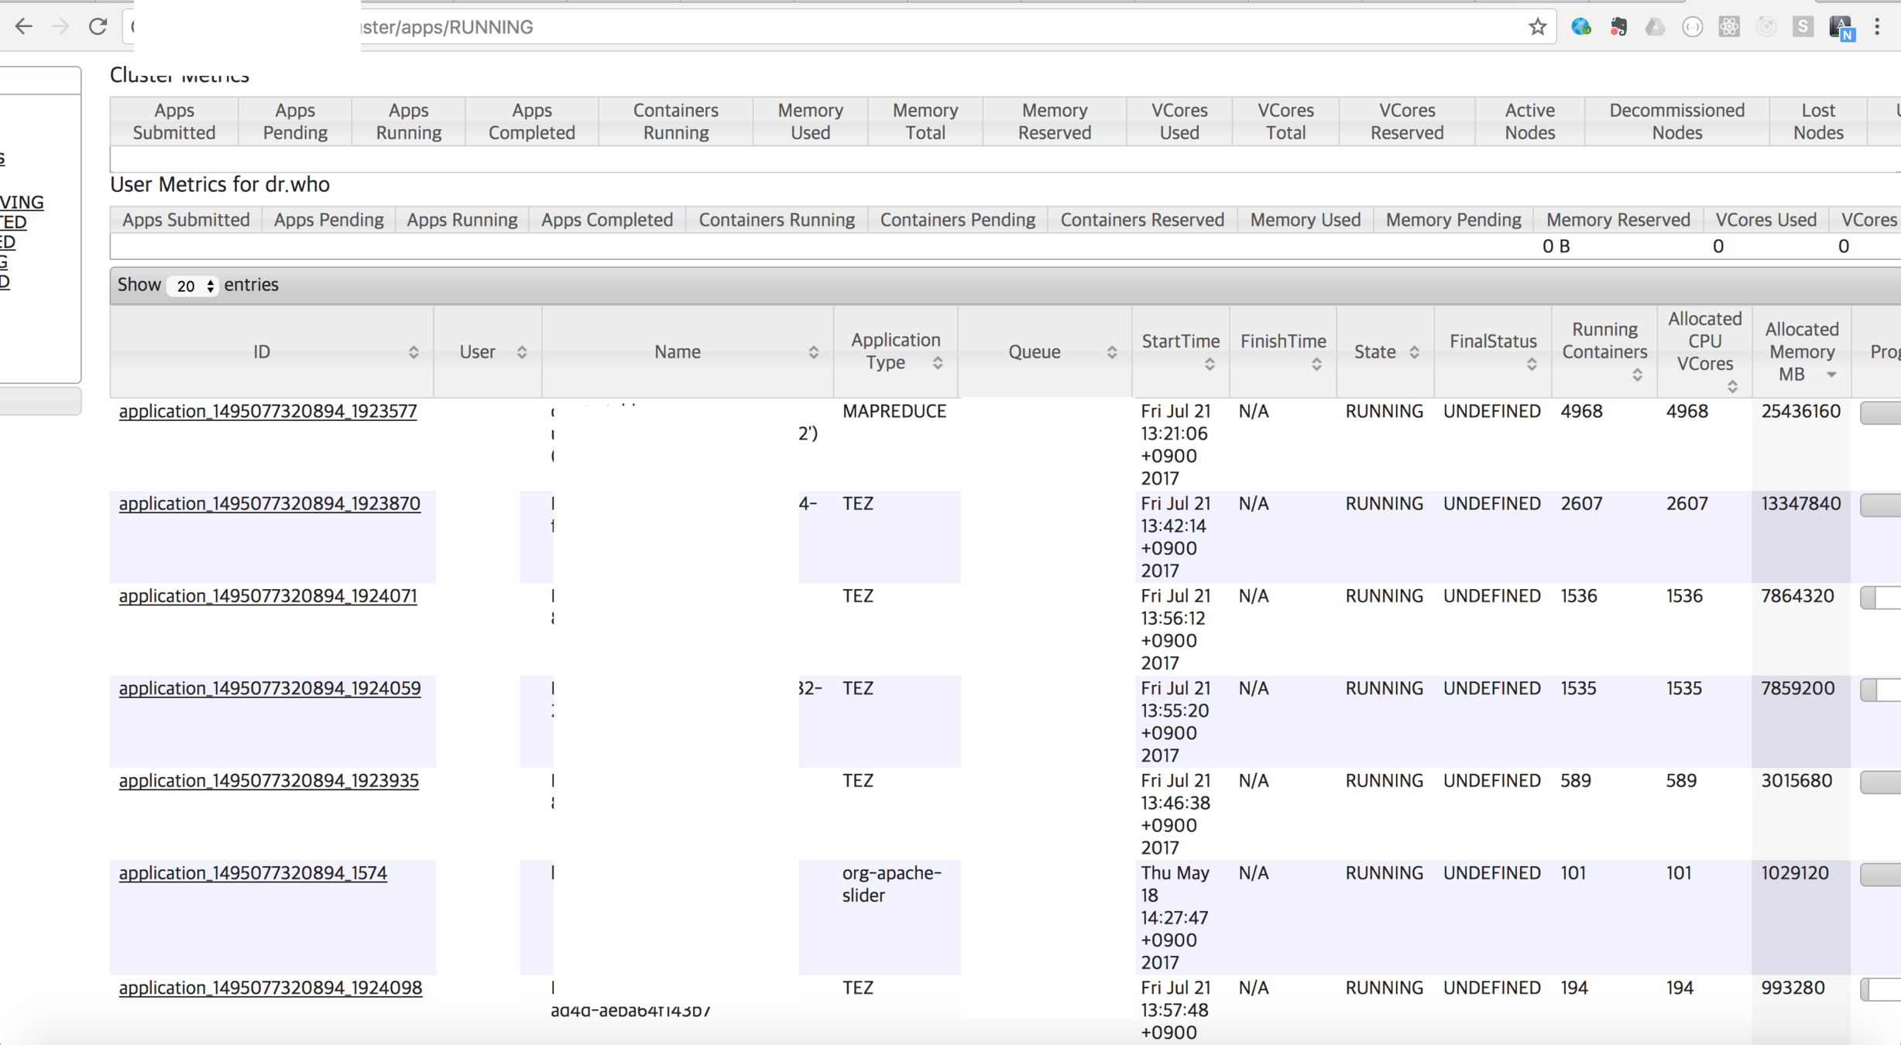1901x1045 pixels.
Task: Click application_1495077320894_1924071 link
Action: pyautogui.click(x=268, y=596)
